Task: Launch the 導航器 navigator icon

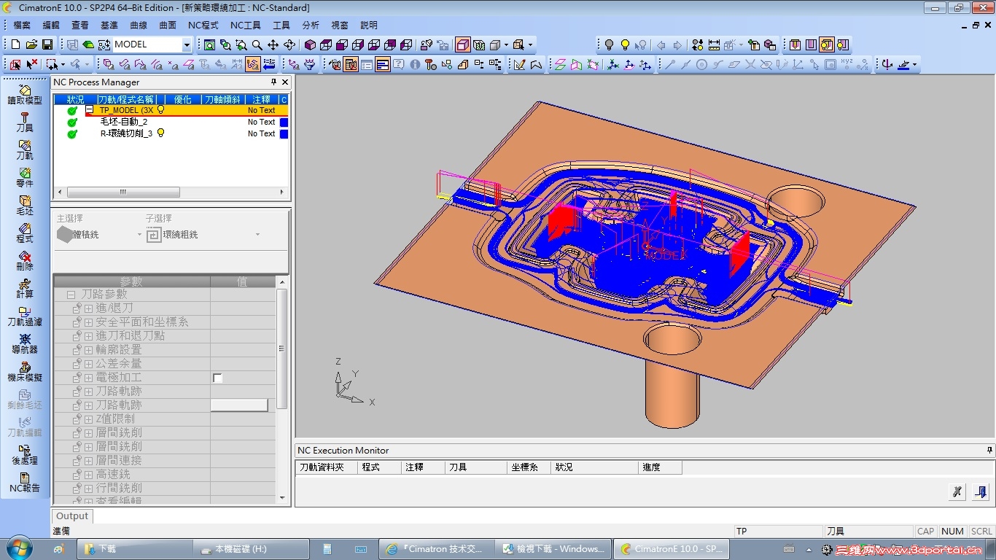Action: click(25, 344)
